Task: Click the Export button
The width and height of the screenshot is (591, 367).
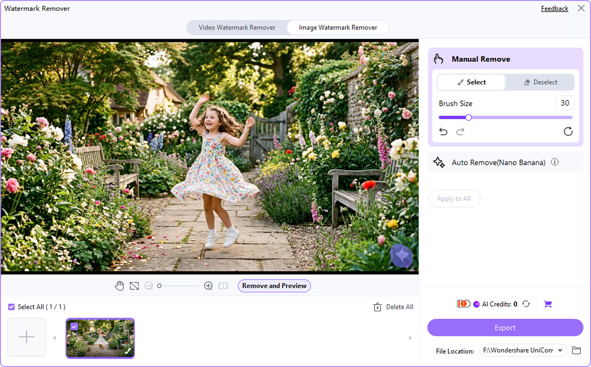Action: (505, 327)
